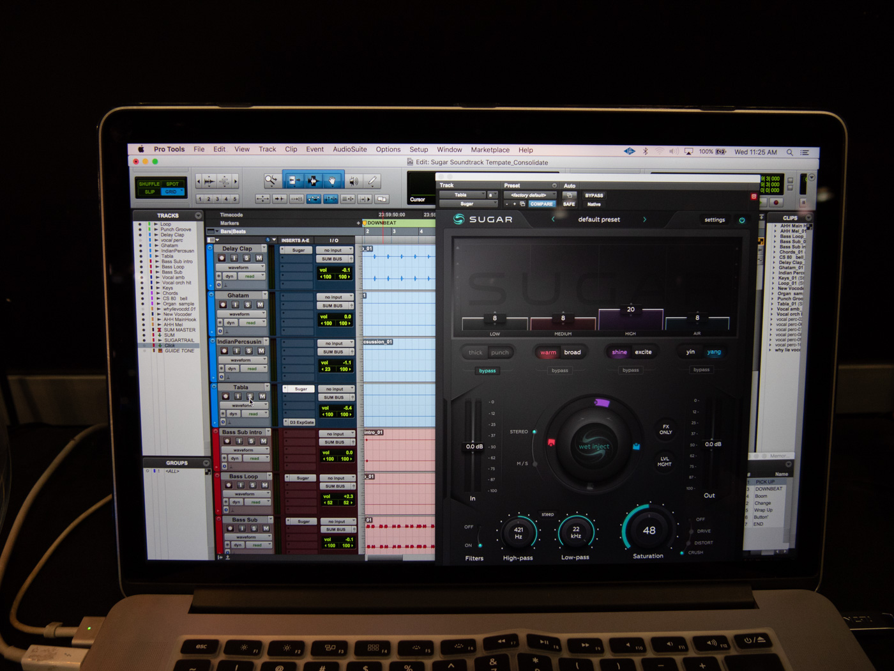Open the Delay Clap waveform view dropdown

(x=242, y=267)
